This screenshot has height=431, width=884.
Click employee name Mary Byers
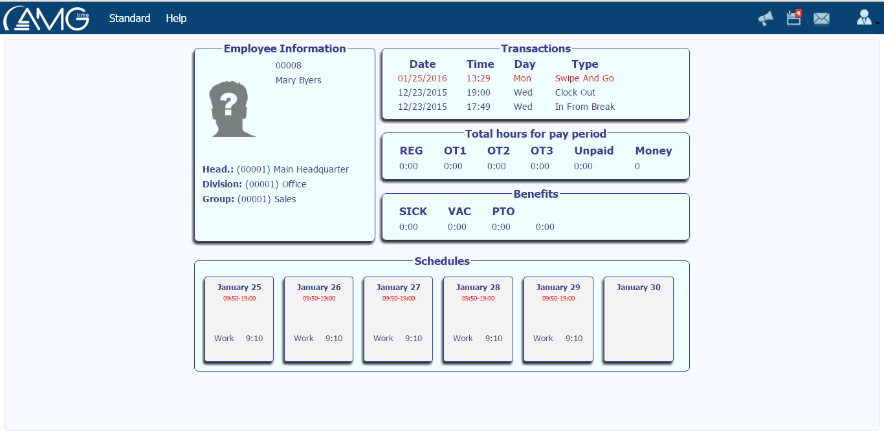click(298, 79)
